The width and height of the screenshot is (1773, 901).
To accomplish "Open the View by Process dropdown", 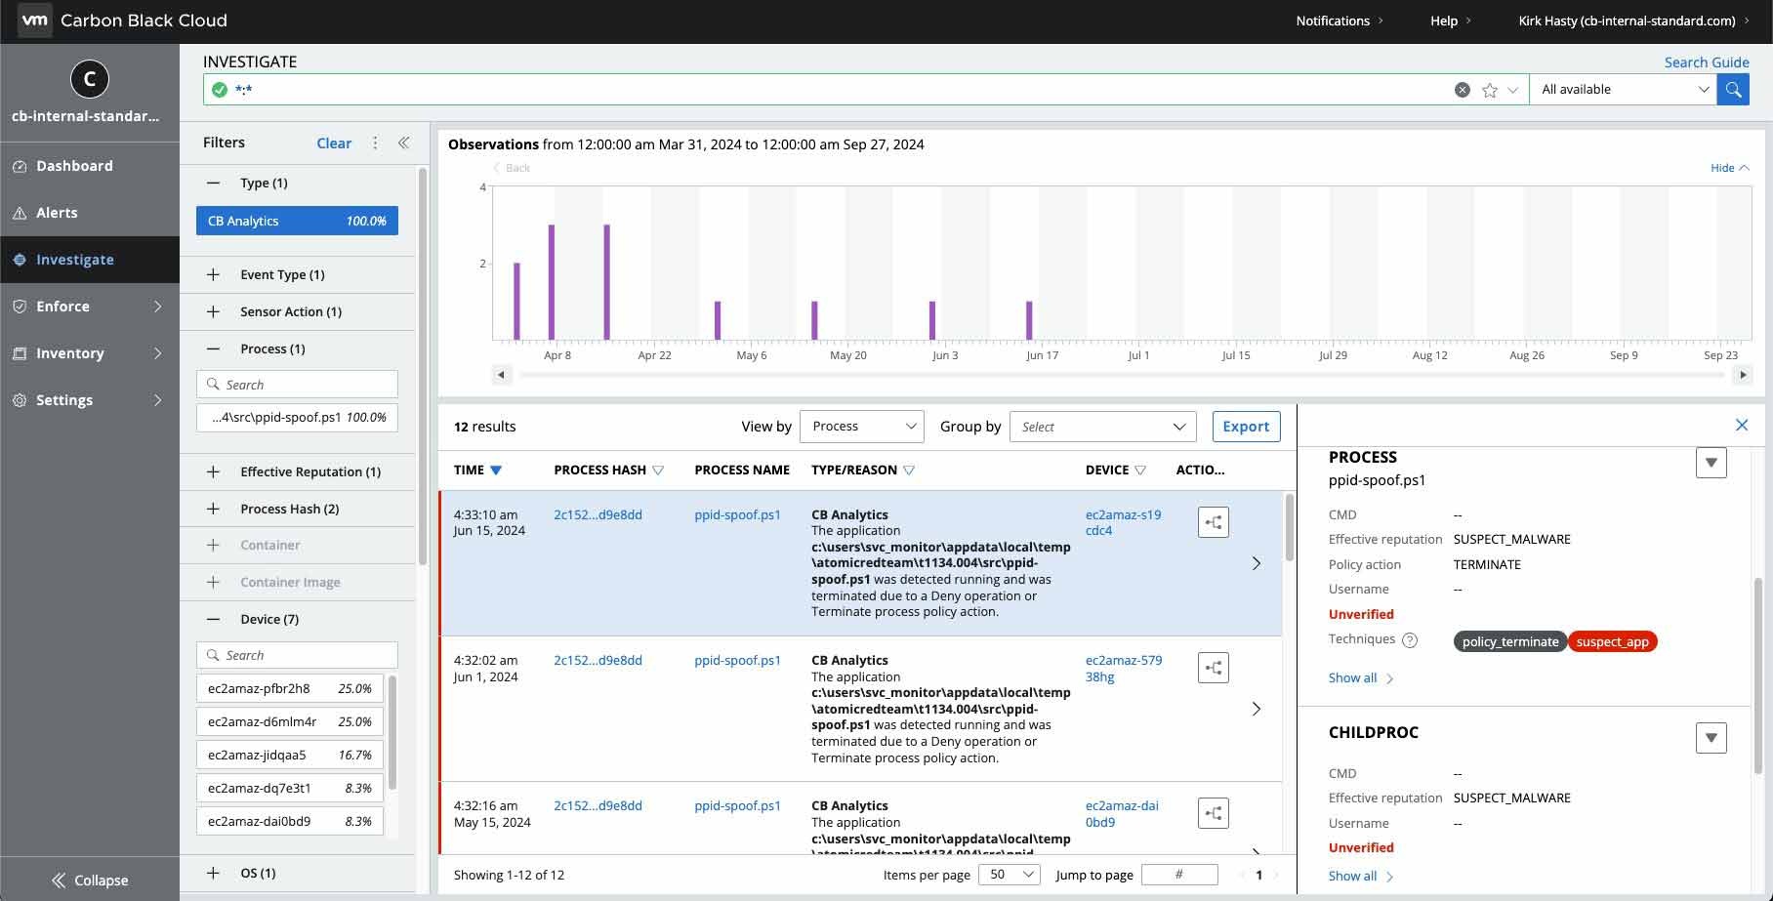I will [862, 427].
